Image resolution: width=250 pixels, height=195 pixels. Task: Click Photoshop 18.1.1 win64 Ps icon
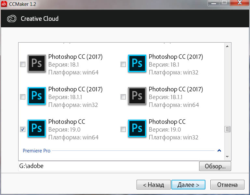[137, 96]
